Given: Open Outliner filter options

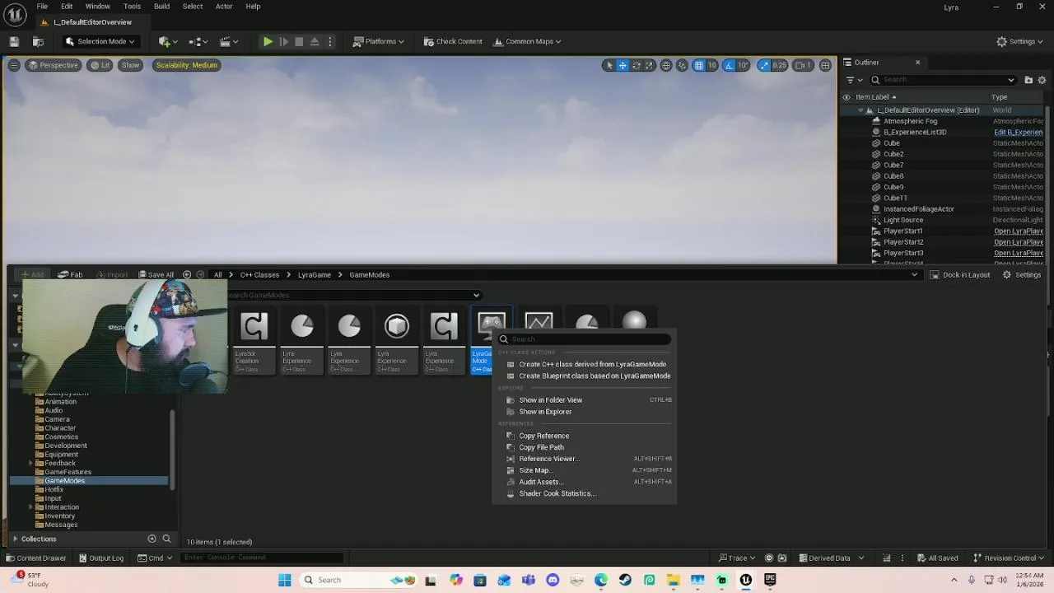Looking at the screenshot, I should (x=854, y=80).
